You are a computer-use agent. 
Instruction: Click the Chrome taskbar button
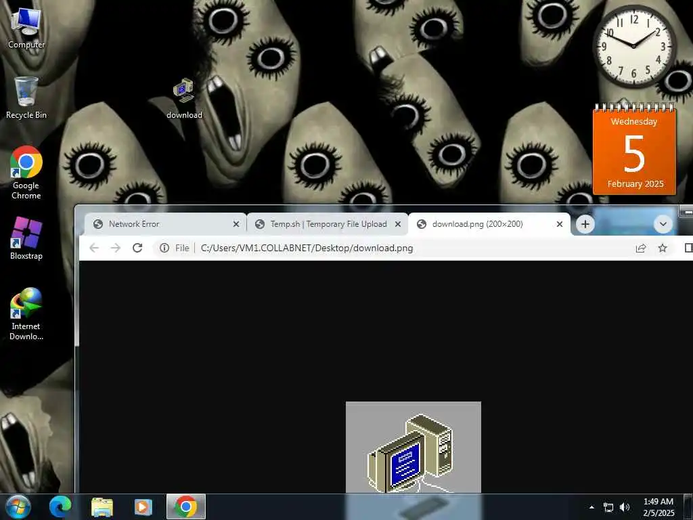tap(186, 506)
